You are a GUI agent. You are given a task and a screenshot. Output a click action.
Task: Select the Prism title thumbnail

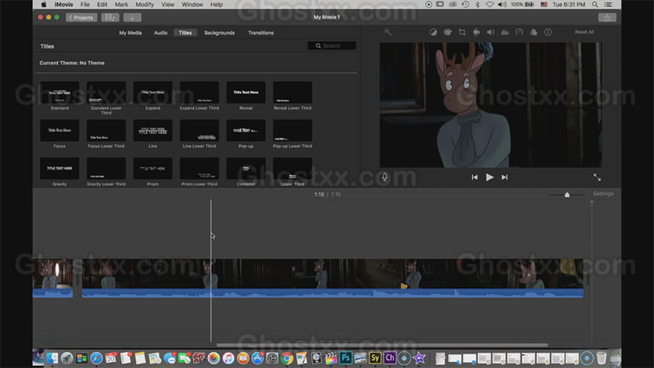pyautogui.click(x=152, y=168)
